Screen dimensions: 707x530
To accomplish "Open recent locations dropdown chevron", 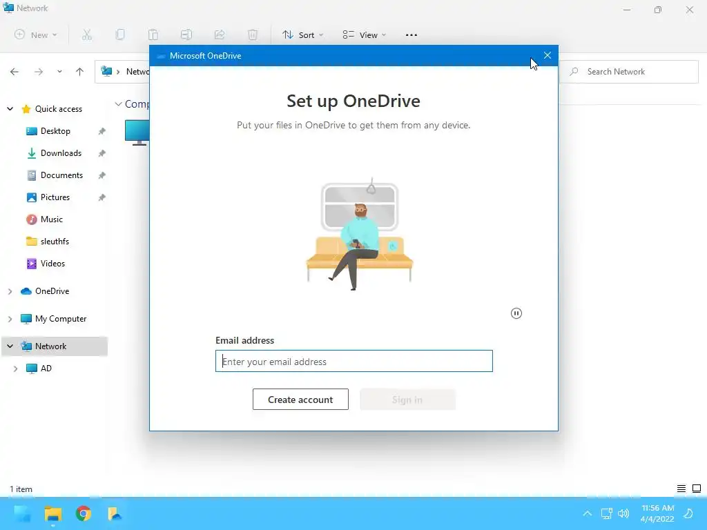I will coord(59,72).
